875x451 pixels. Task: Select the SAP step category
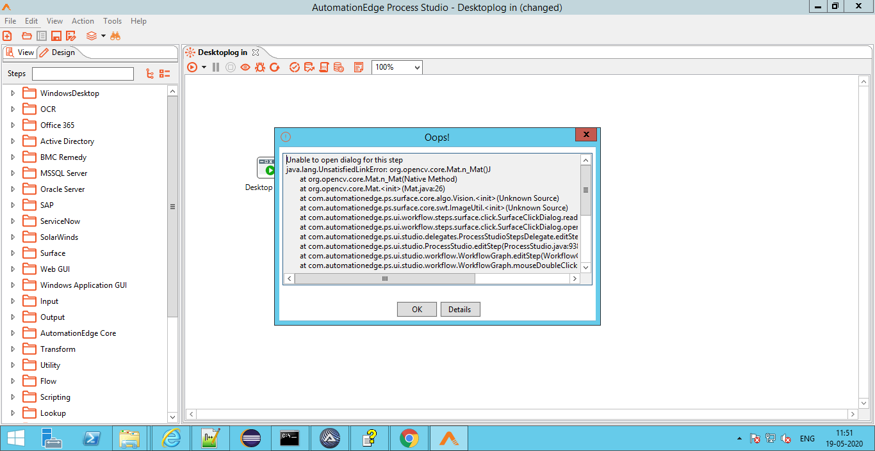coord(47,205)
